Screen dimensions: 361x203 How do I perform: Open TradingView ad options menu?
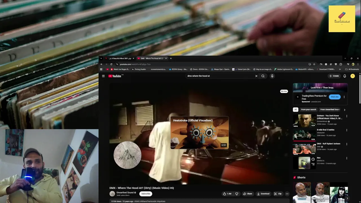coord(344,97)
